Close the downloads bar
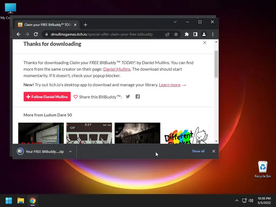The height and width of the screenshot is (207, 276). pos(213,151)
